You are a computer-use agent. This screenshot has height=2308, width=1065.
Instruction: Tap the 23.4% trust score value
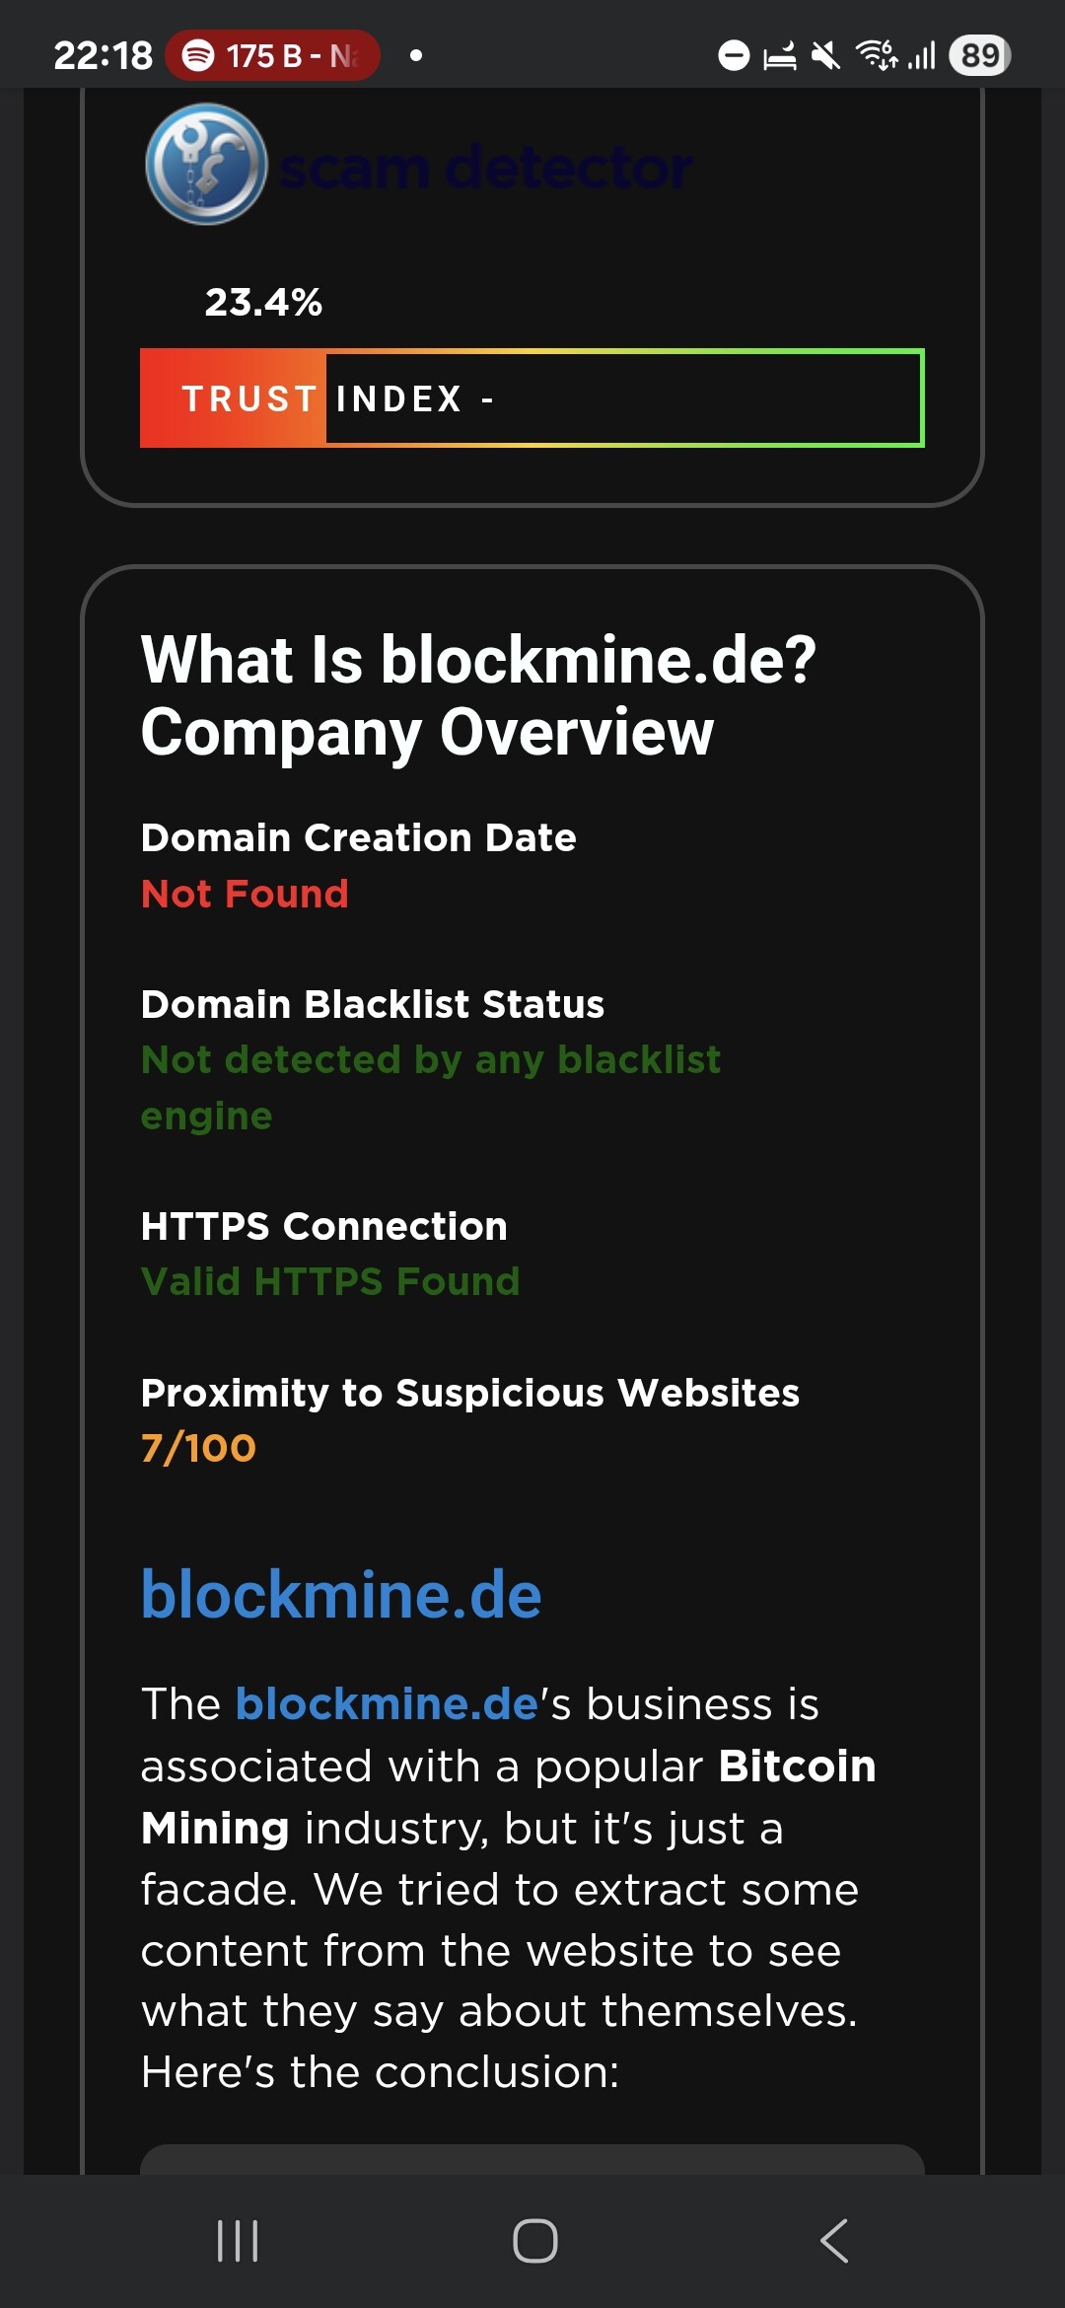263,302
